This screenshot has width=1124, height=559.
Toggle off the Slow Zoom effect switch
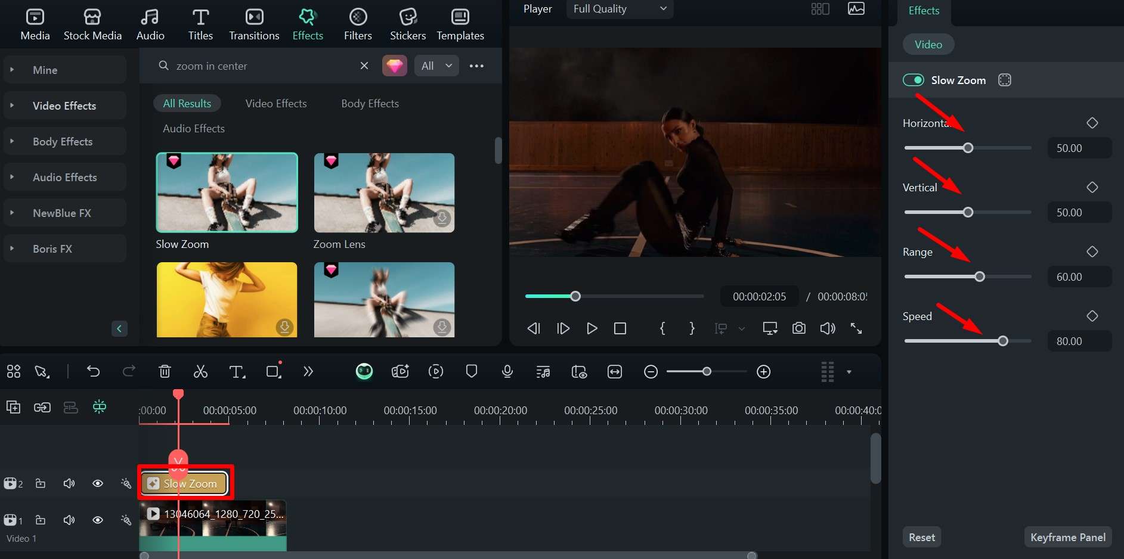click(913, 80)
